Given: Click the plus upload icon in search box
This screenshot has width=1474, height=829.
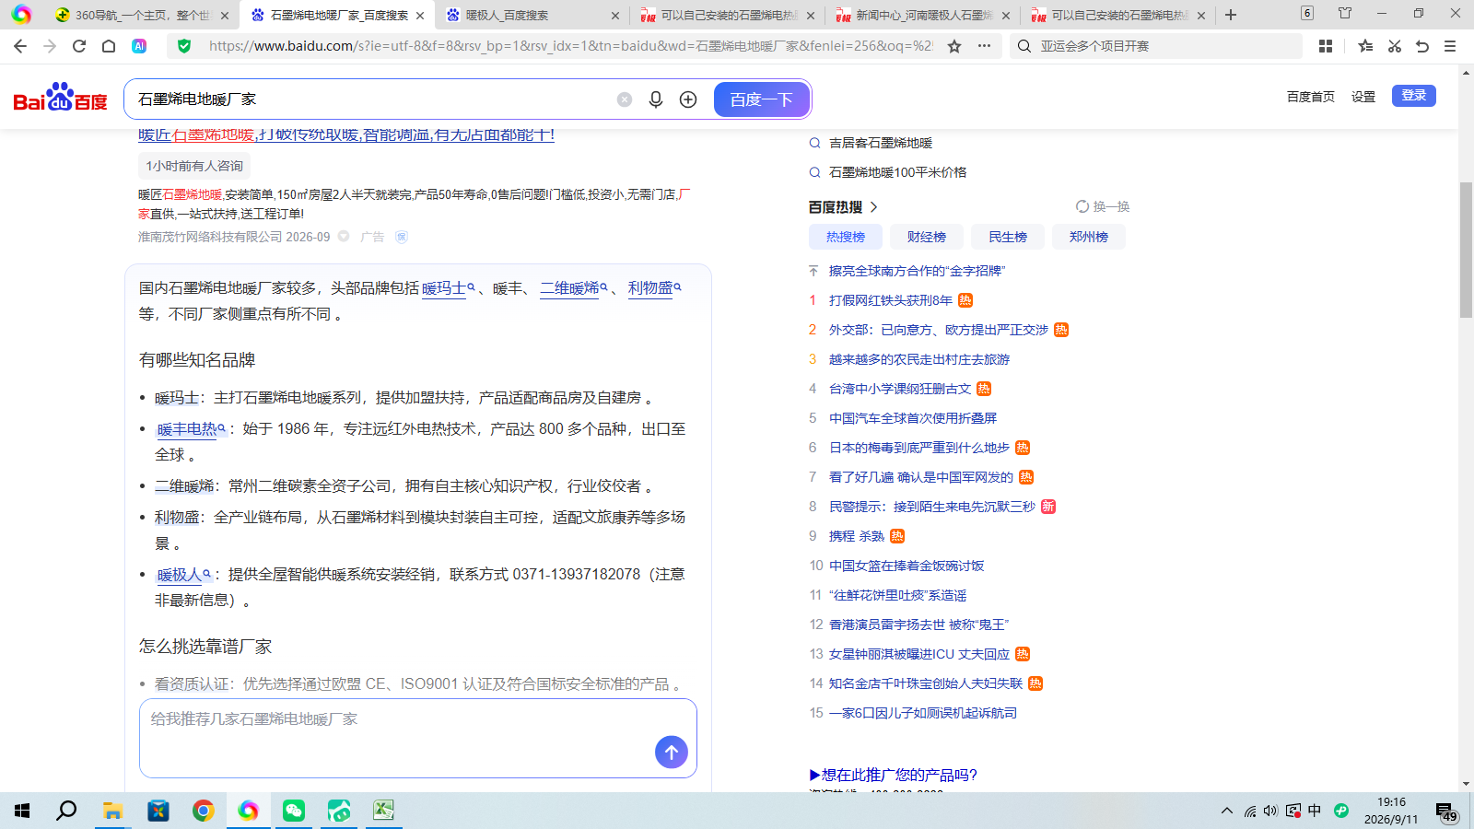Looking at the screenshot, I should [x=688, y=99].
